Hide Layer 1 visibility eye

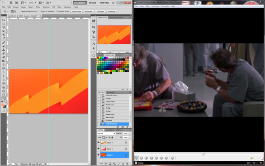pyautogui.click(x=98, y=155)
